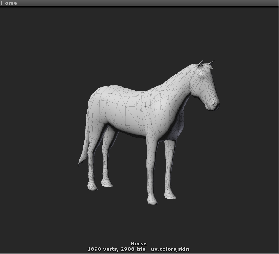Click the Horse caption label
Screen dimensions: 279x254
pyautogui.click(x=139, y=243)
